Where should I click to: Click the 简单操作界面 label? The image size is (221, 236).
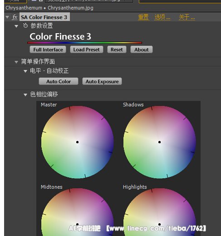click(x=38, y=61)
